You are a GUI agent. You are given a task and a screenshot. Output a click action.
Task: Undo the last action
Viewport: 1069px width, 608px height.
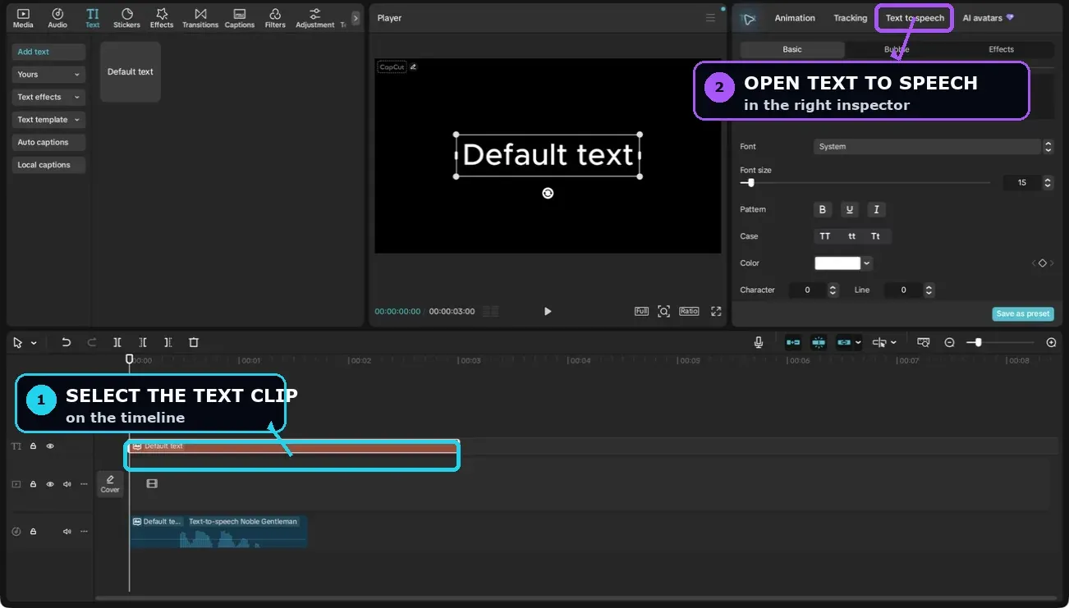coord(67,343)
